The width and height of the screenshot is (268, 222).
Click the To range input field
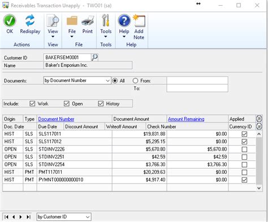point(197,88)
